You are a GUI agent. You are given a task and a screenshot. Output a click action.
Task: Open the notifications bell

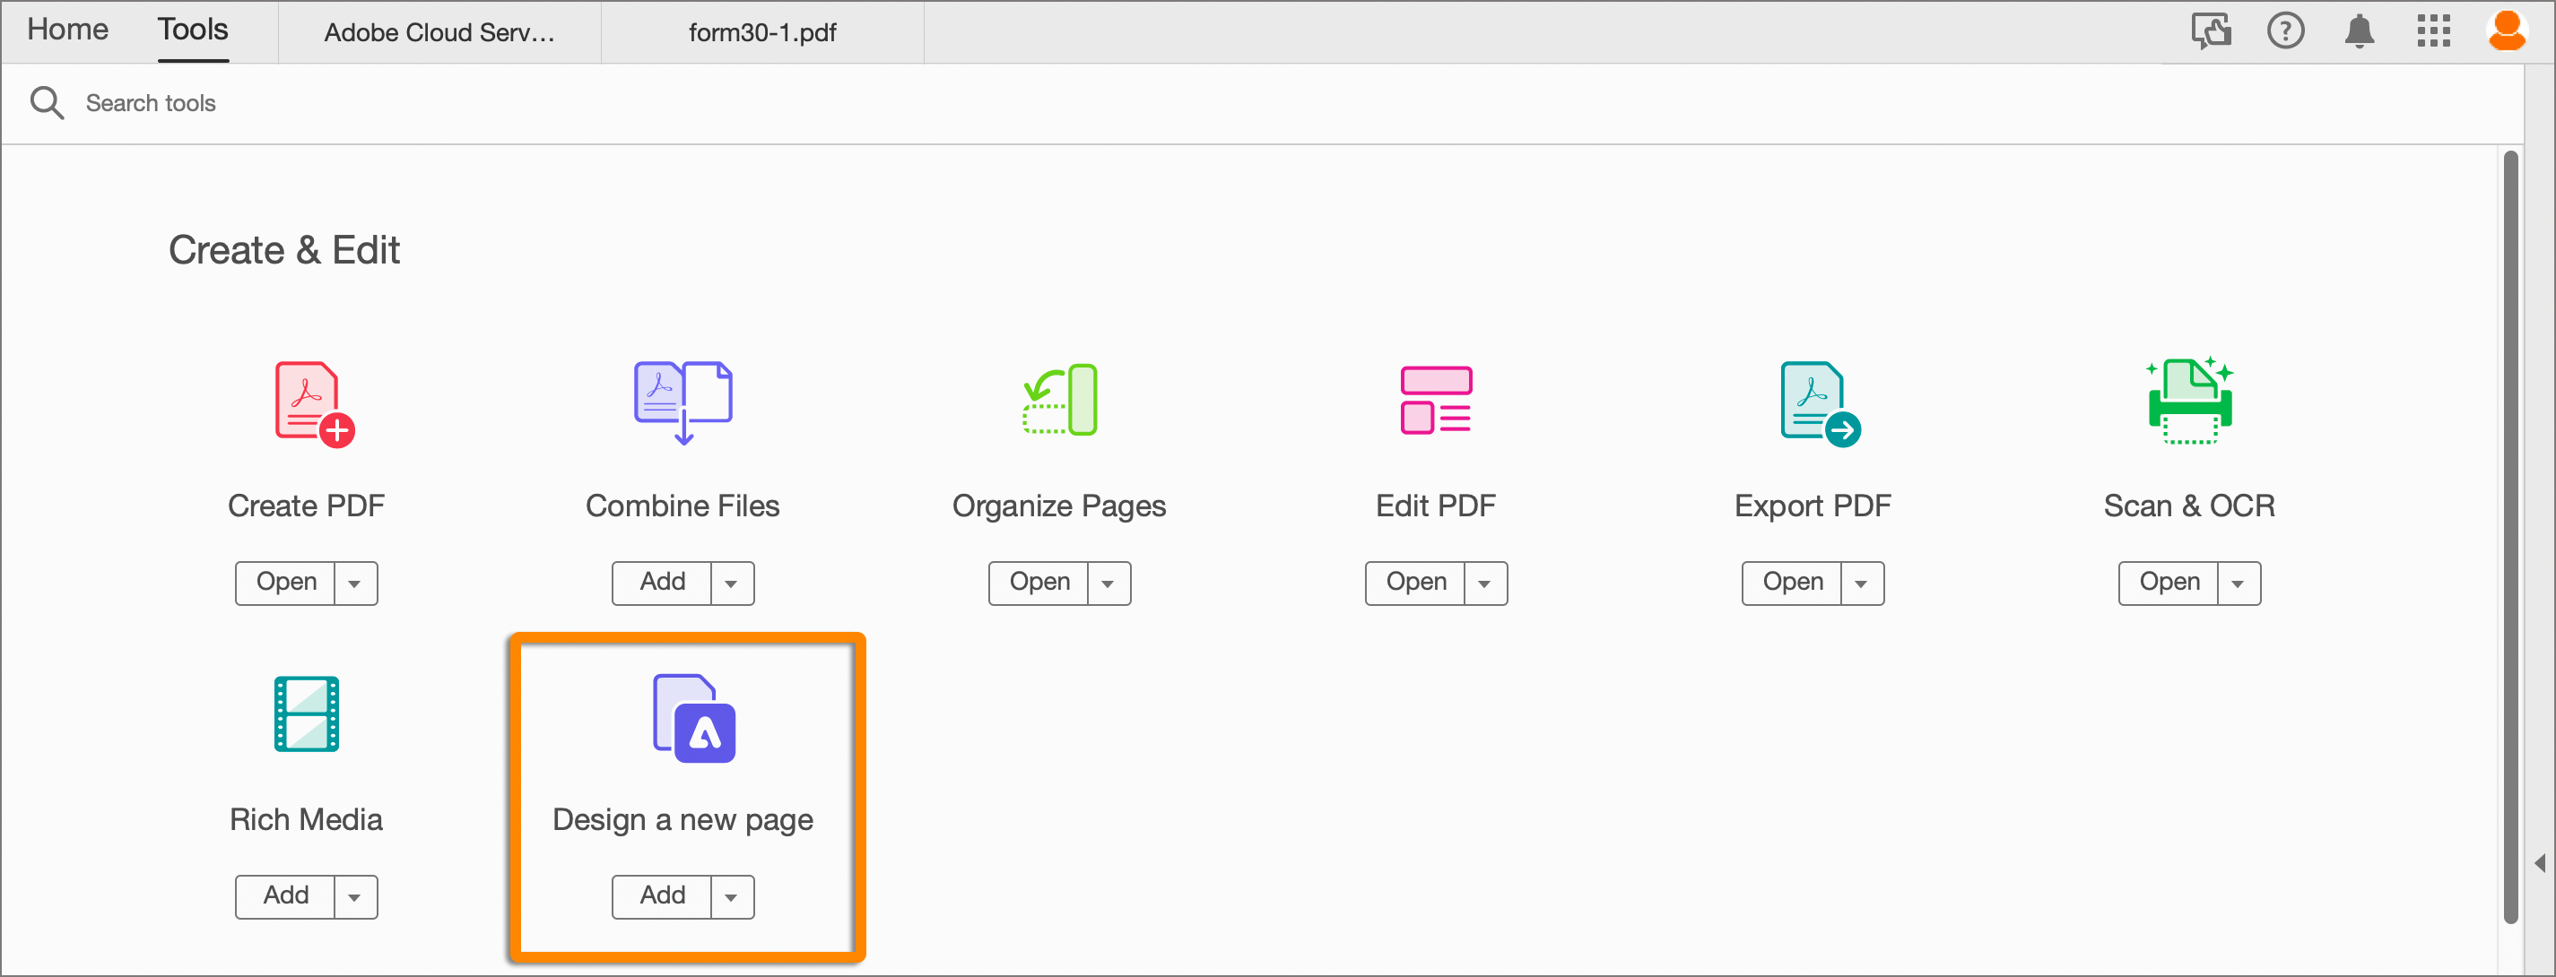(x=2359, y=31)
